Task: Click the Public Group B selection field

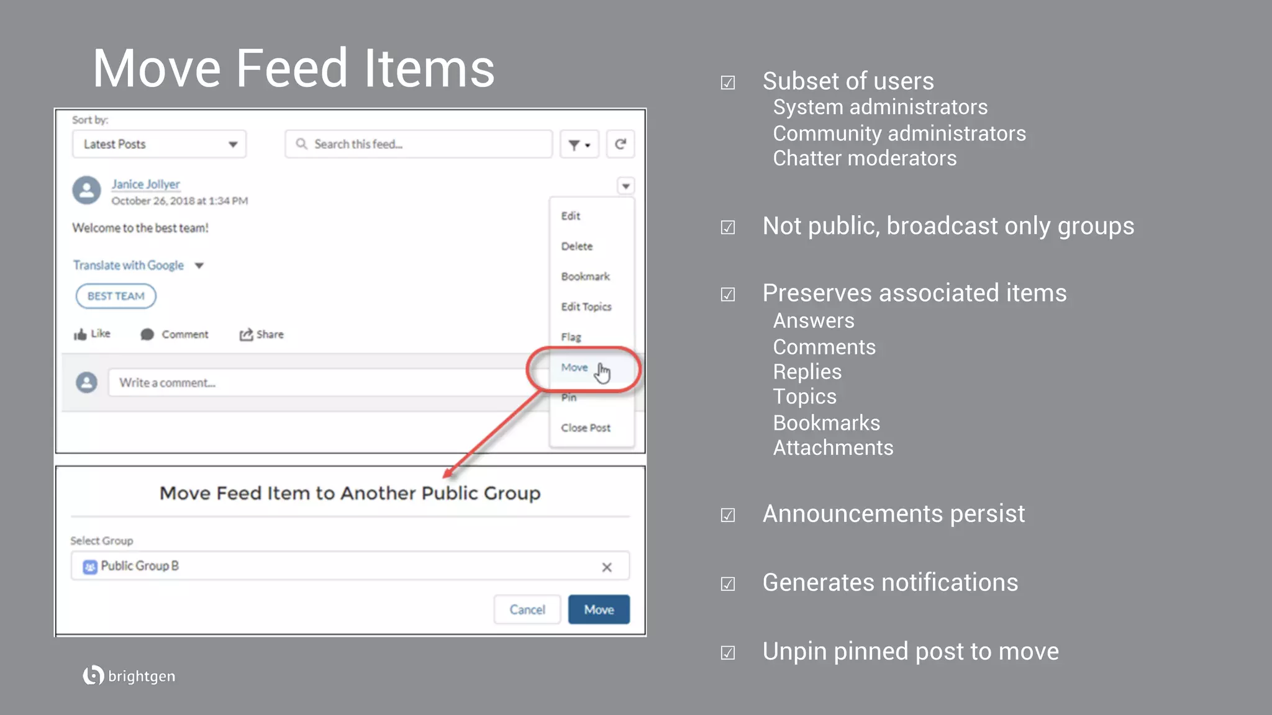Action: (x=350, y=566)
